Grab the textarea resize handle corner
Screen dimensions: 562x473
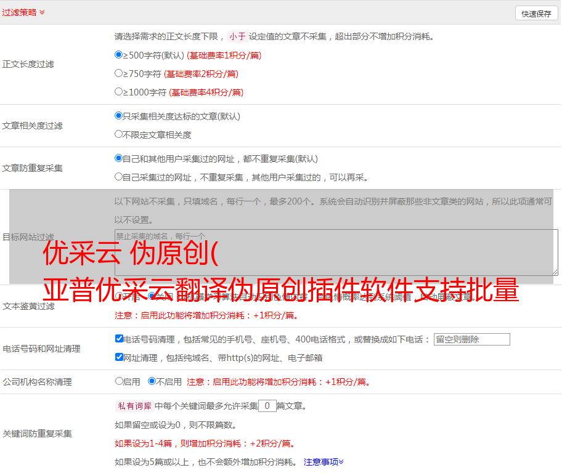point(555,272)
